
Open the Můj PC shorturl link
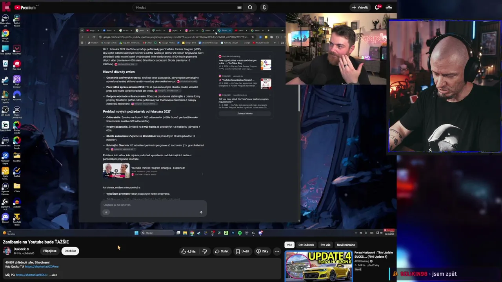(32, 275)
